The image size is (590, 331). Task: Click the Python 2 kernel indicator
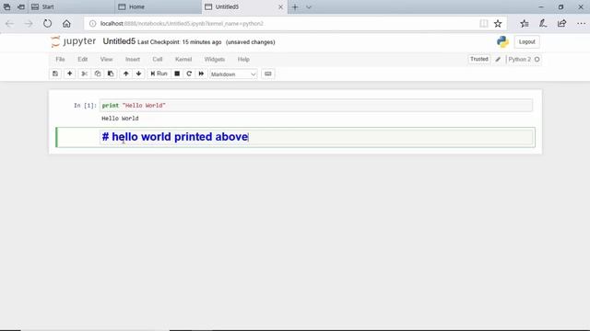519,59
